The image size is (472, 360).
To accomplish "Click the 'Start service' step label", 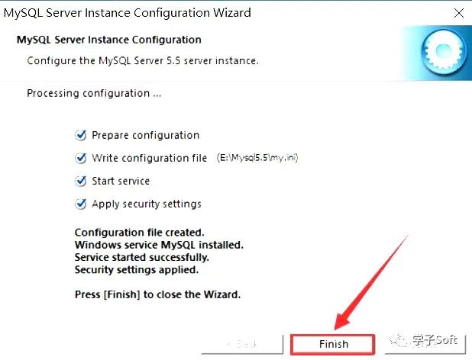I will [x=121, y=182].
